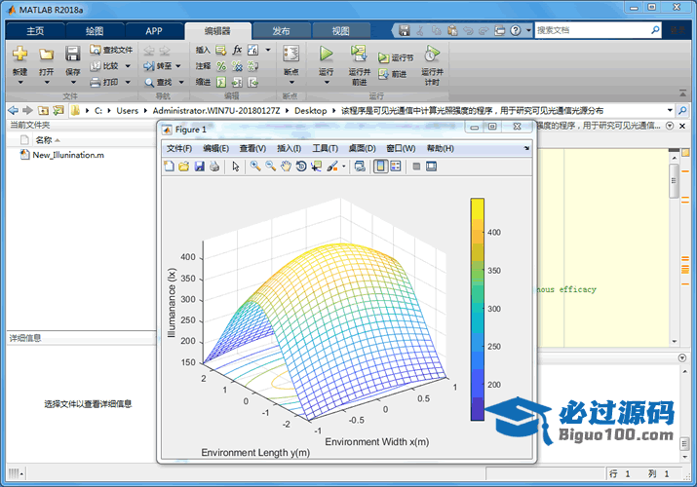The height and width of the screenshot is (487, 697).
Task: Select New_Illunination.m in the file list
Action: tap(62, 155)
